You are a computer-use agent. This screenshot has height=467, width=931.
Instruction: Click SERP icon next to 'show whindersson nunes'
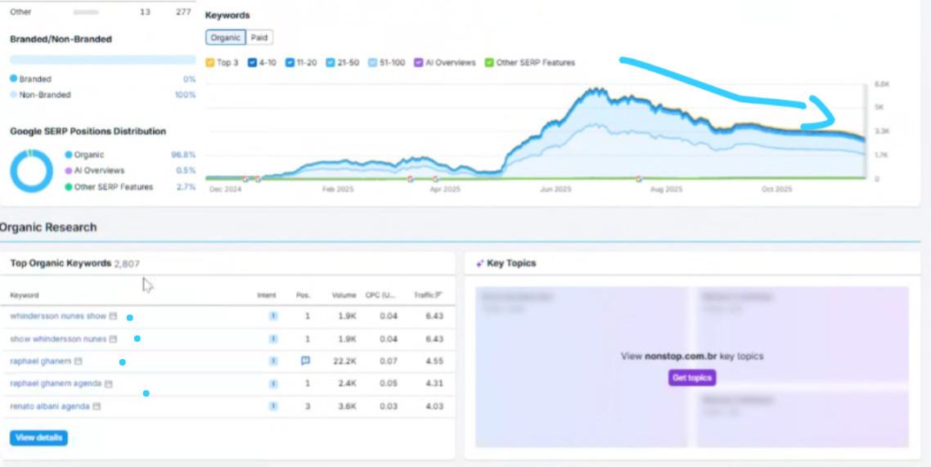pyautogui.click(x=114, y=339)
